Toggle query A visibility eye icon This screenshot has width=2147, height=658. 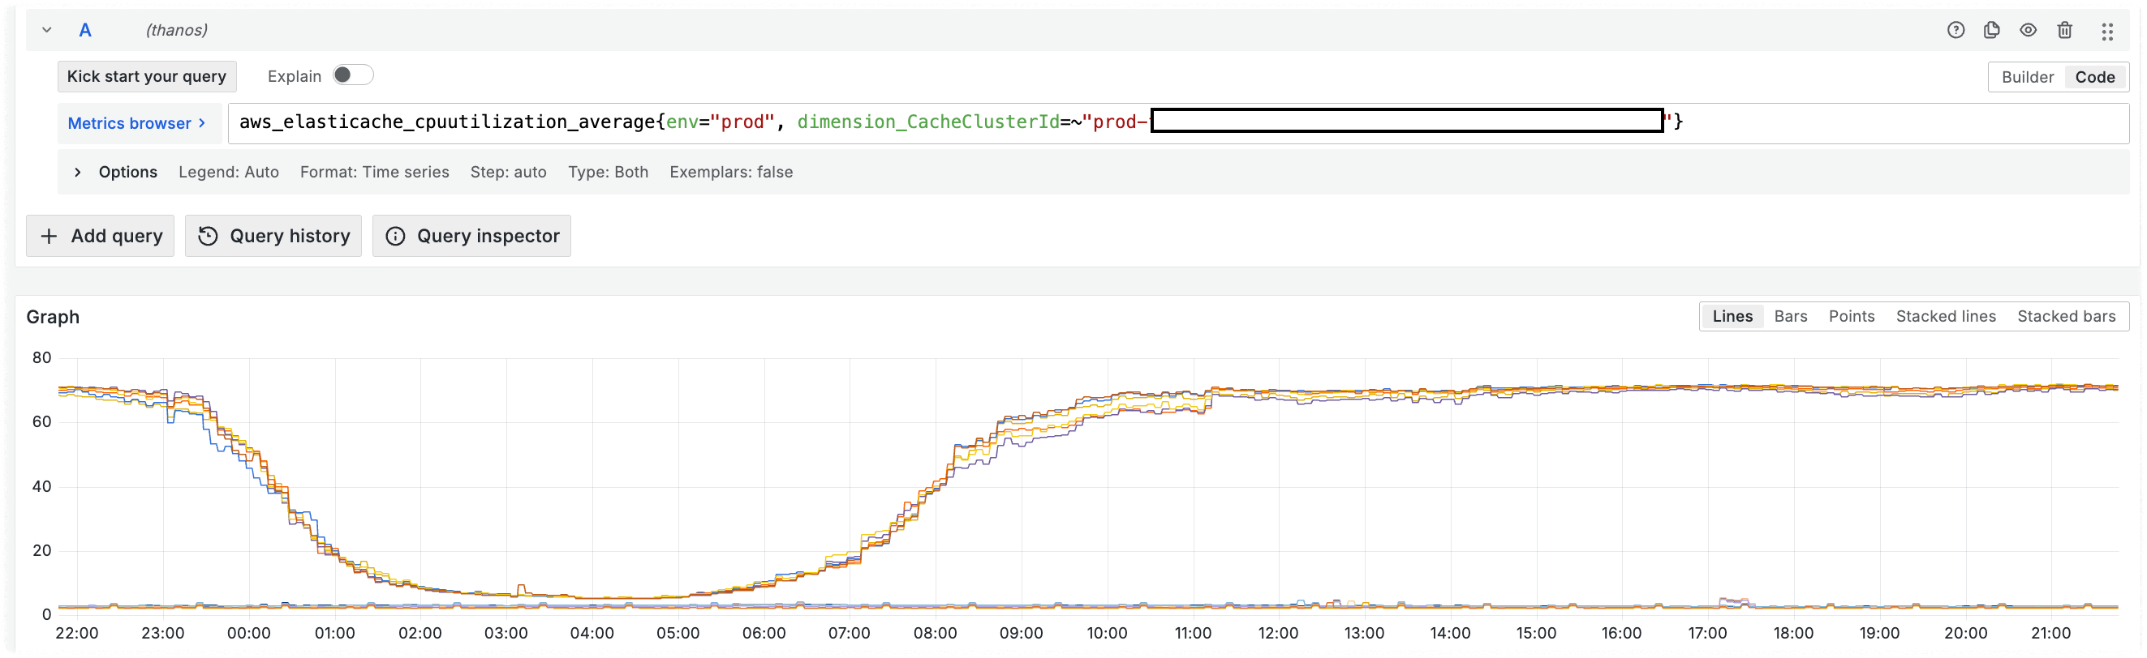point(2028,30)
